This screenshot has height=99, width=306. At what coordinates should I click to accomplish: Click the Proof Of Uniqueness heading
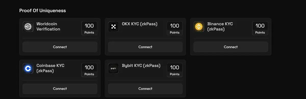pyautogui.click(x=43, y=11)
